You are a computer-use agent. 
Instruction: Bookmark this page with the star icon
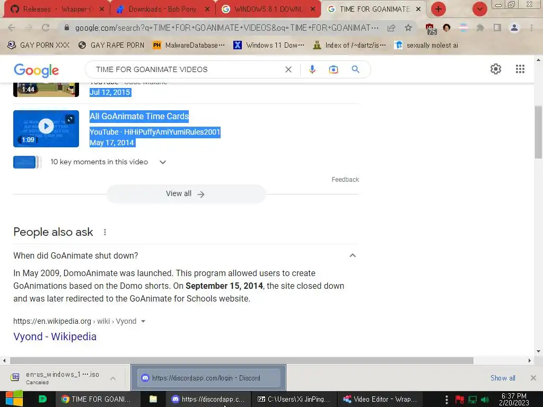pos(408,28)
